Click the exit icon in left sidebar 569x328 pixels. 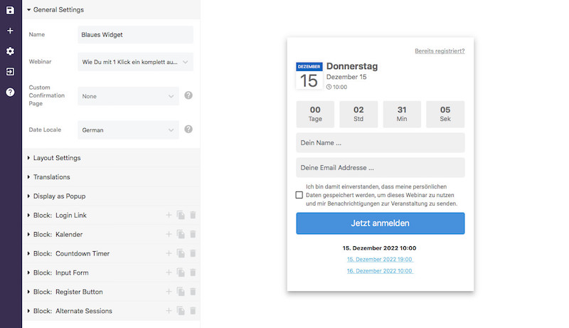[x=10, y=72]
